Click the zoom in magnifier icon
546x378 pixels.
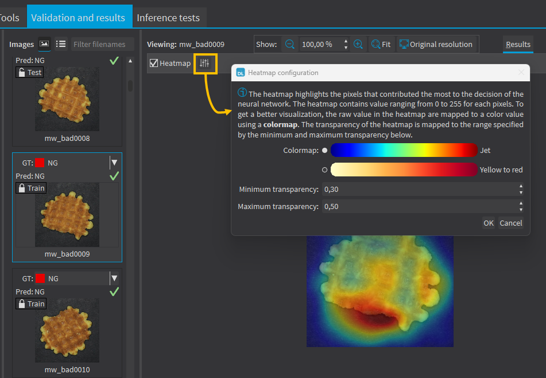click(x=358, y=44)
